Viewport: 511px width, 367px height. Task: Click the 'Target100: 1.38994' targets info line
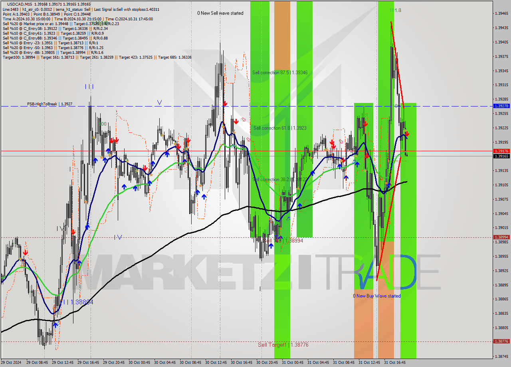point(97,57)
